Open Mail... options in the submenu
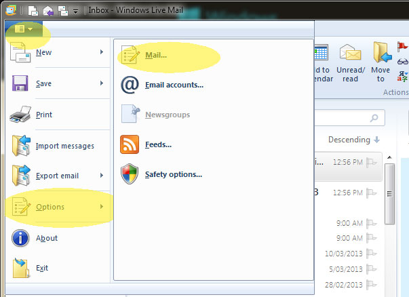Viewport: 409px width, 297px height. coord(214,55)
